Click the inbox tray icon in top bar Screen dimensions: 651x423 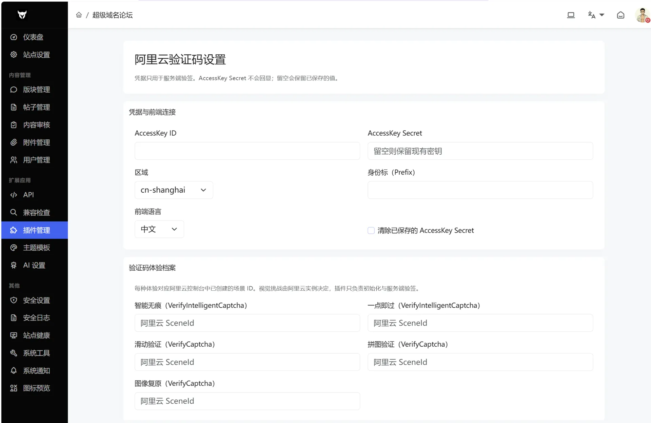pos(620,15)
